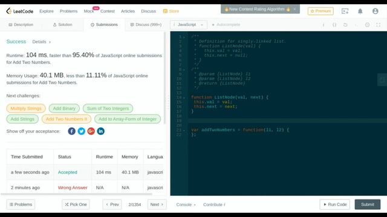Image resolution: width=387 pixels, height=217 pixels.
Task: Switch to the Solution tab
Action: [62, 25]
